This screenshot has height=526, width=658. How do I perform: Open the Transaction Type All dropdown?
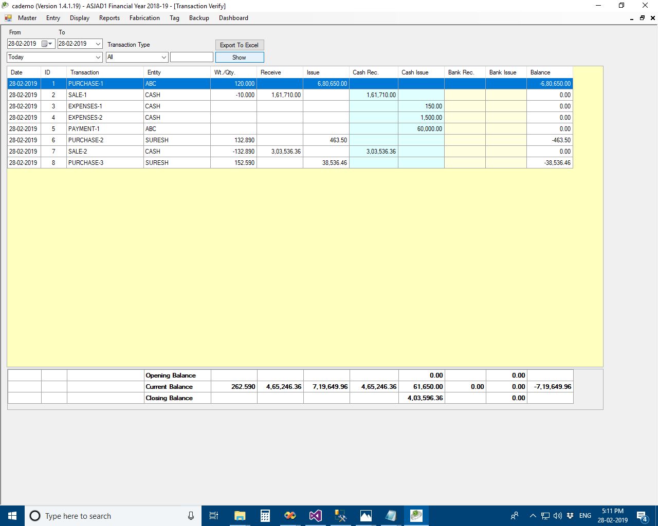[x=164, y=57]
